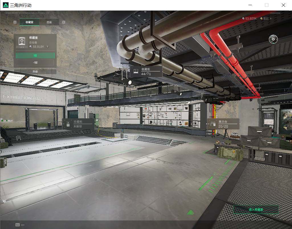
Task: Maximize the 三角洲行动 window
Action: pos(267,5)
